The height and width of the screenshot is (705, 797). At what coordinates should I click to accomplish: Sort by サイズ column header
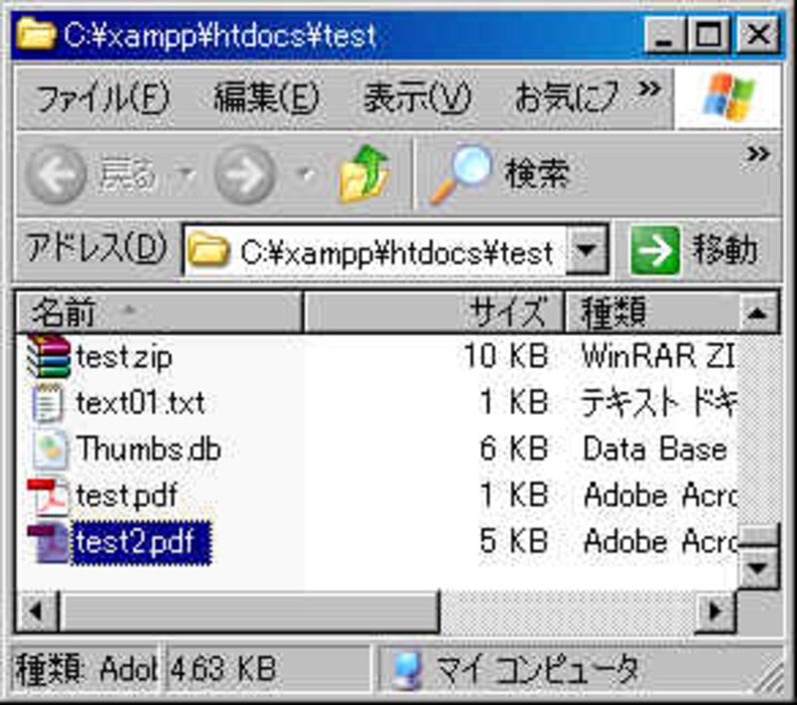pyautogui.click(x=433, y=312)
